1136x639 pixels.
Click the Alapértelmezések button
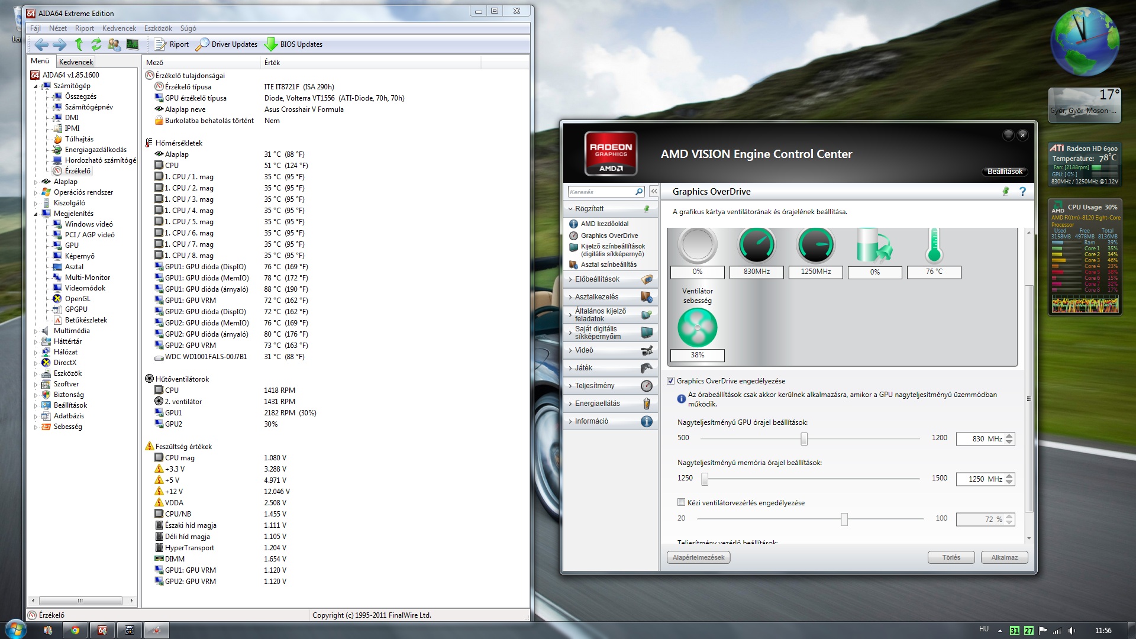pos(698,557)
